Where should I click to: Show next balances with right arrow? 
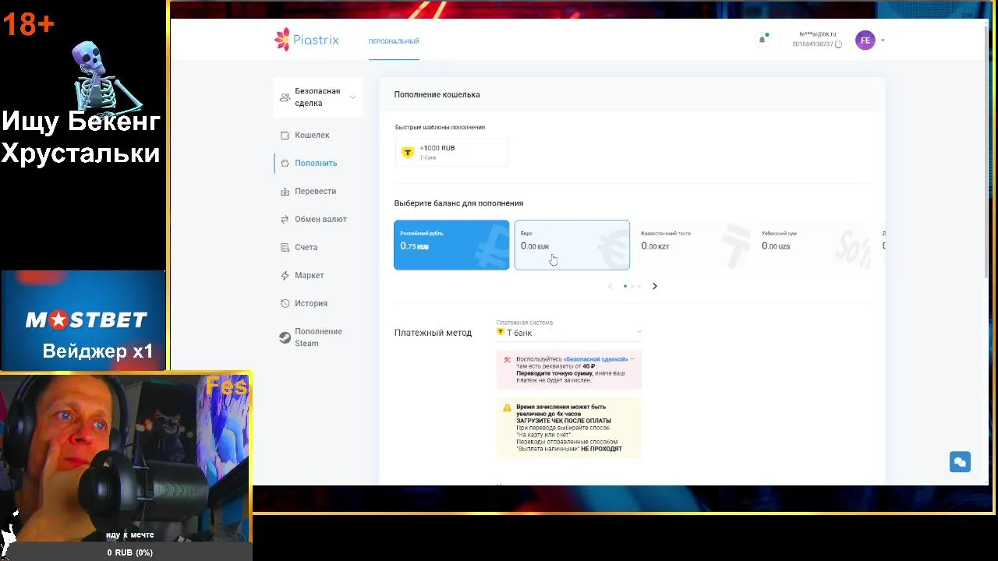click(654, 286)
